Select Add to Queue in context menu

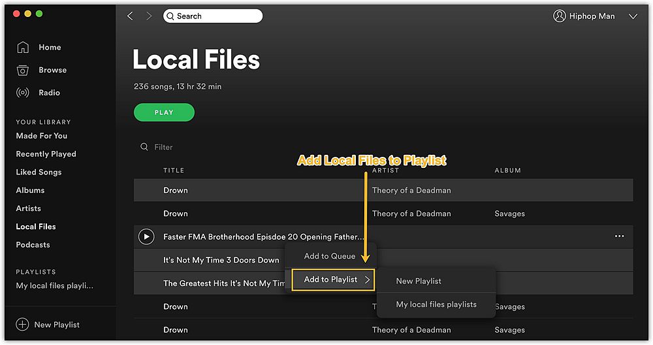330,256
